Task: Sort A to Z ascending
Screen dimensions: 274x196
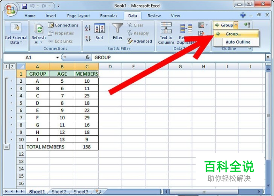Action: (88, 28)
